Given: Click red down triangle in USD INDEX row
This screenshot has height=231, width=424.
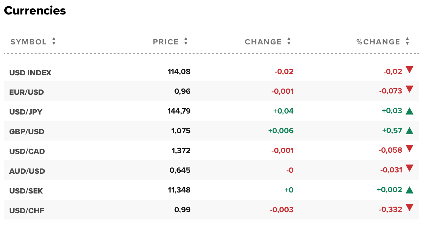Looking at the screenshot, I should (409, 70).
